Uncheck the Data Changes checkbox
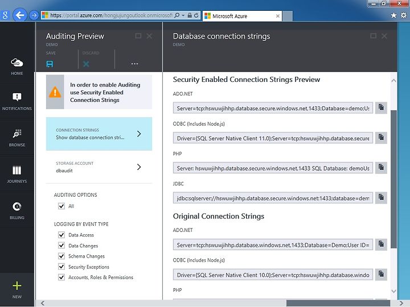The image size is (410, 307). tap(61, 246)
